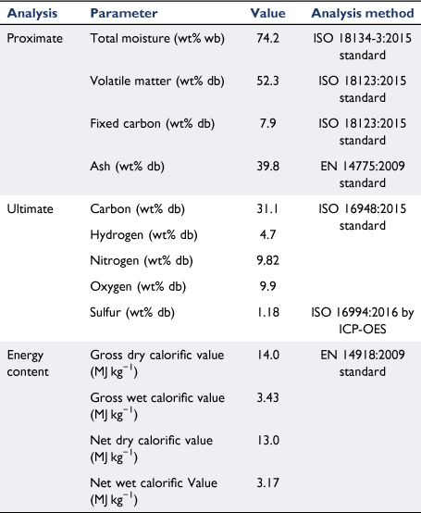Click the EN 14775:2009 standard cell
This screenshot has height=513, width=421.
(363, 174)
